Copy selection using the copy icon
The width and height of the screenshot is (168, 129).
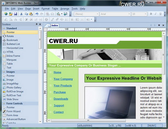[26, 14]
